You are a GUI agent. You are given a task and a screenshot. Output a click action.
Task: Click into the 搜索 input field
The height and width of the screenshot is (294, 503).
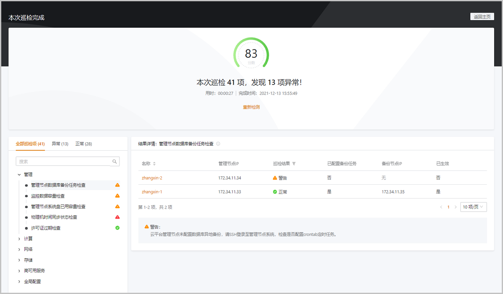click(x=63, y=162)
